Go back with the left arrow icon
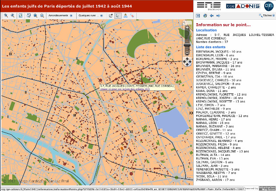276x191 pixels. pyautogui.click(x=211, y=16)
